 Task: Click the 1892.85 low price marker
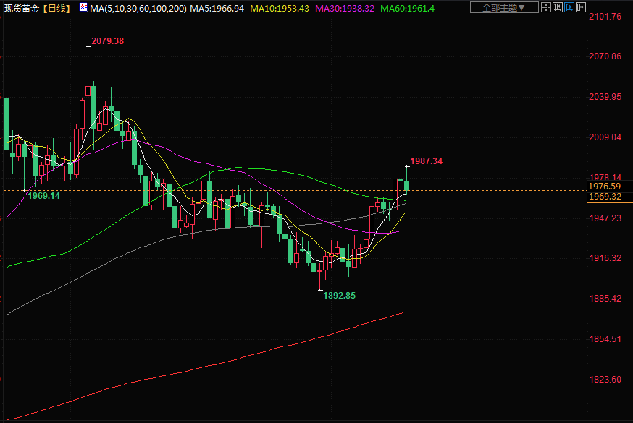click(x=339, y=296)
